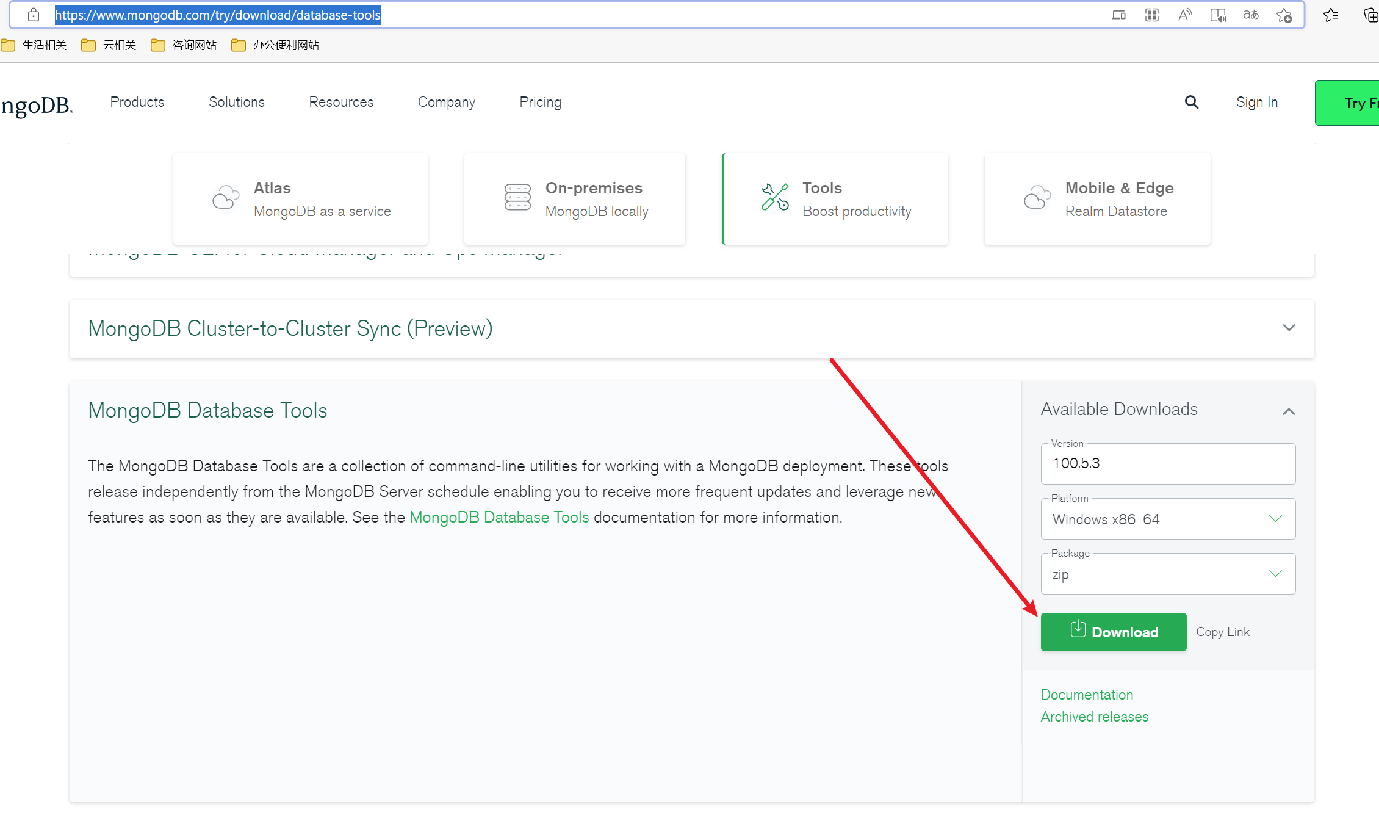Open MongoDB Database Tools documentation inline link
This screenshot has height=821, width=1379.
[499, 517]
